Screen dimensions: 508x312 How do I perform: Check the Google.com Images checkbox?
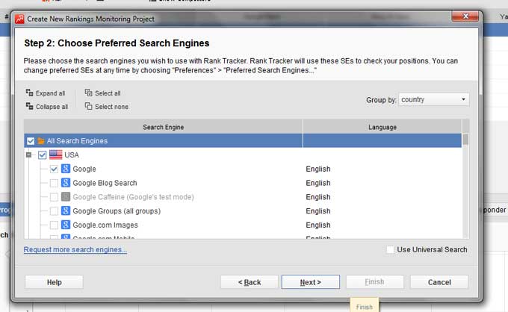point(54,225)
